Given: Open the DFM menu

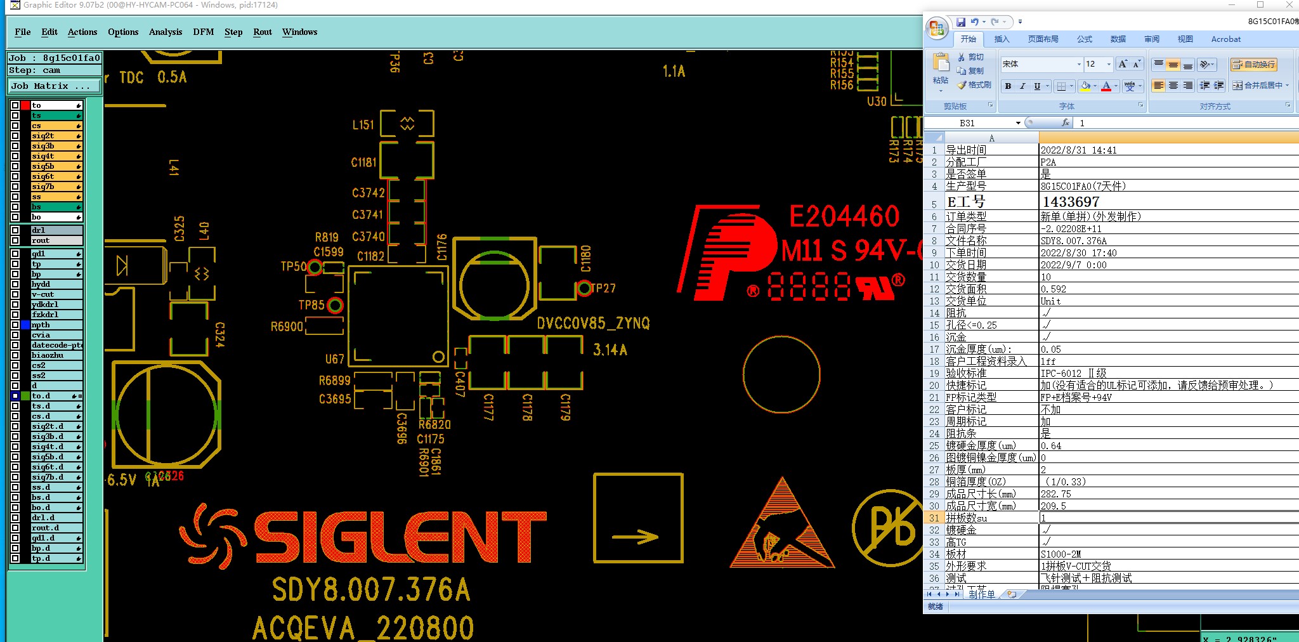Looking at the screenshot, I should (x=204, y=32).
